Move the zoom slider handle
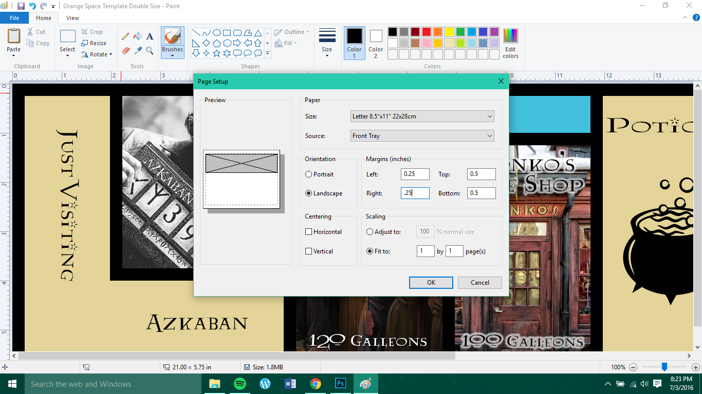Image resolution: width=702 pixels, height=394 pixels. (x=664, y=367)
